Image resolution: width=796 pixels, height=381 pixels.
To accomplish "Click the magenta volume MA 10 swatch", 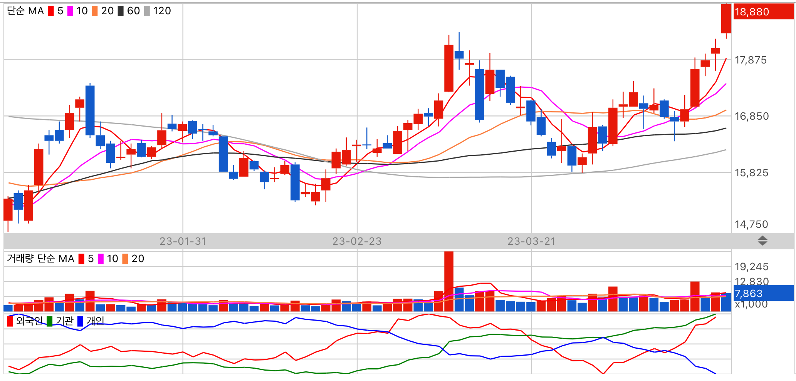I will [x=101, y=259].
